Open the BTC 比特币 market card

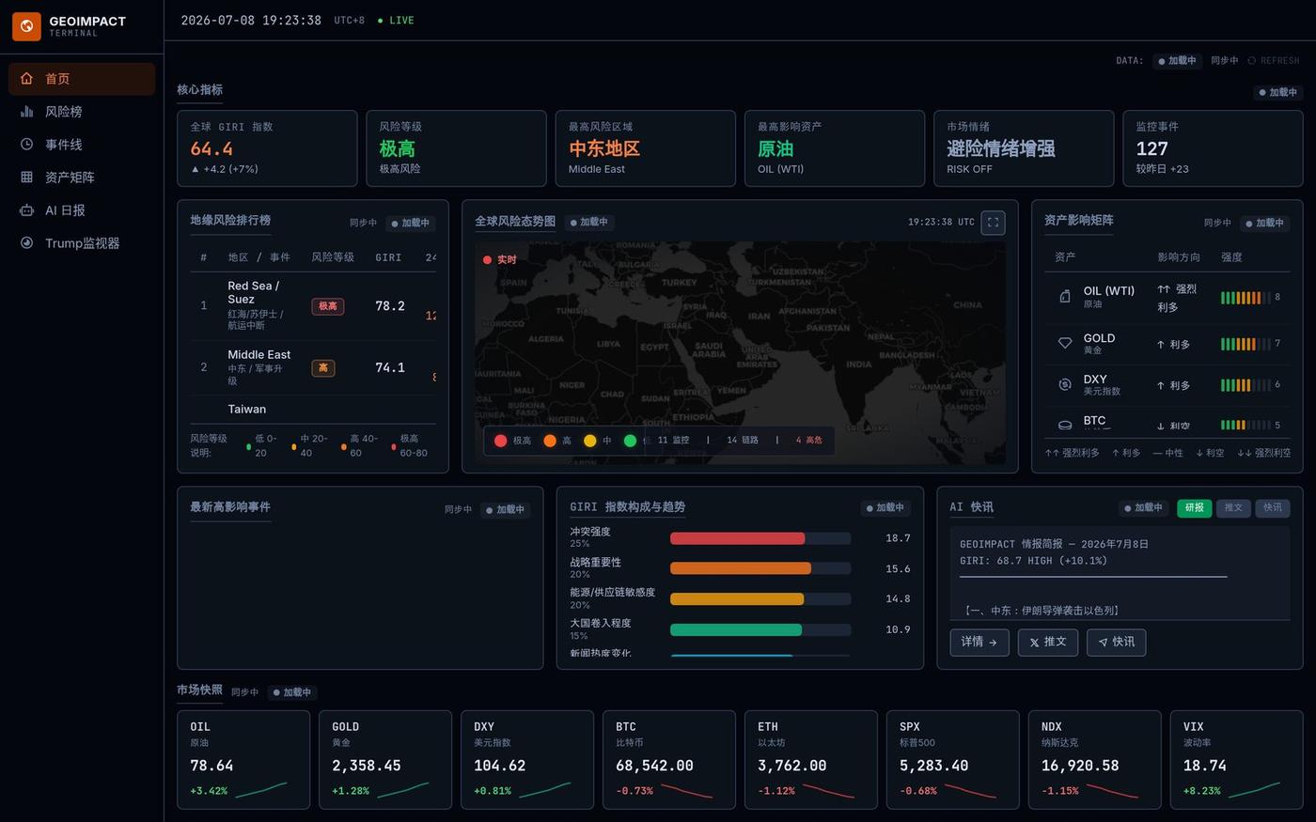669,760
